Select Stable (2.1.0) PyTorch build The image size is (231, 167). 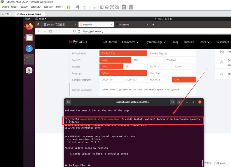[123, 53]
